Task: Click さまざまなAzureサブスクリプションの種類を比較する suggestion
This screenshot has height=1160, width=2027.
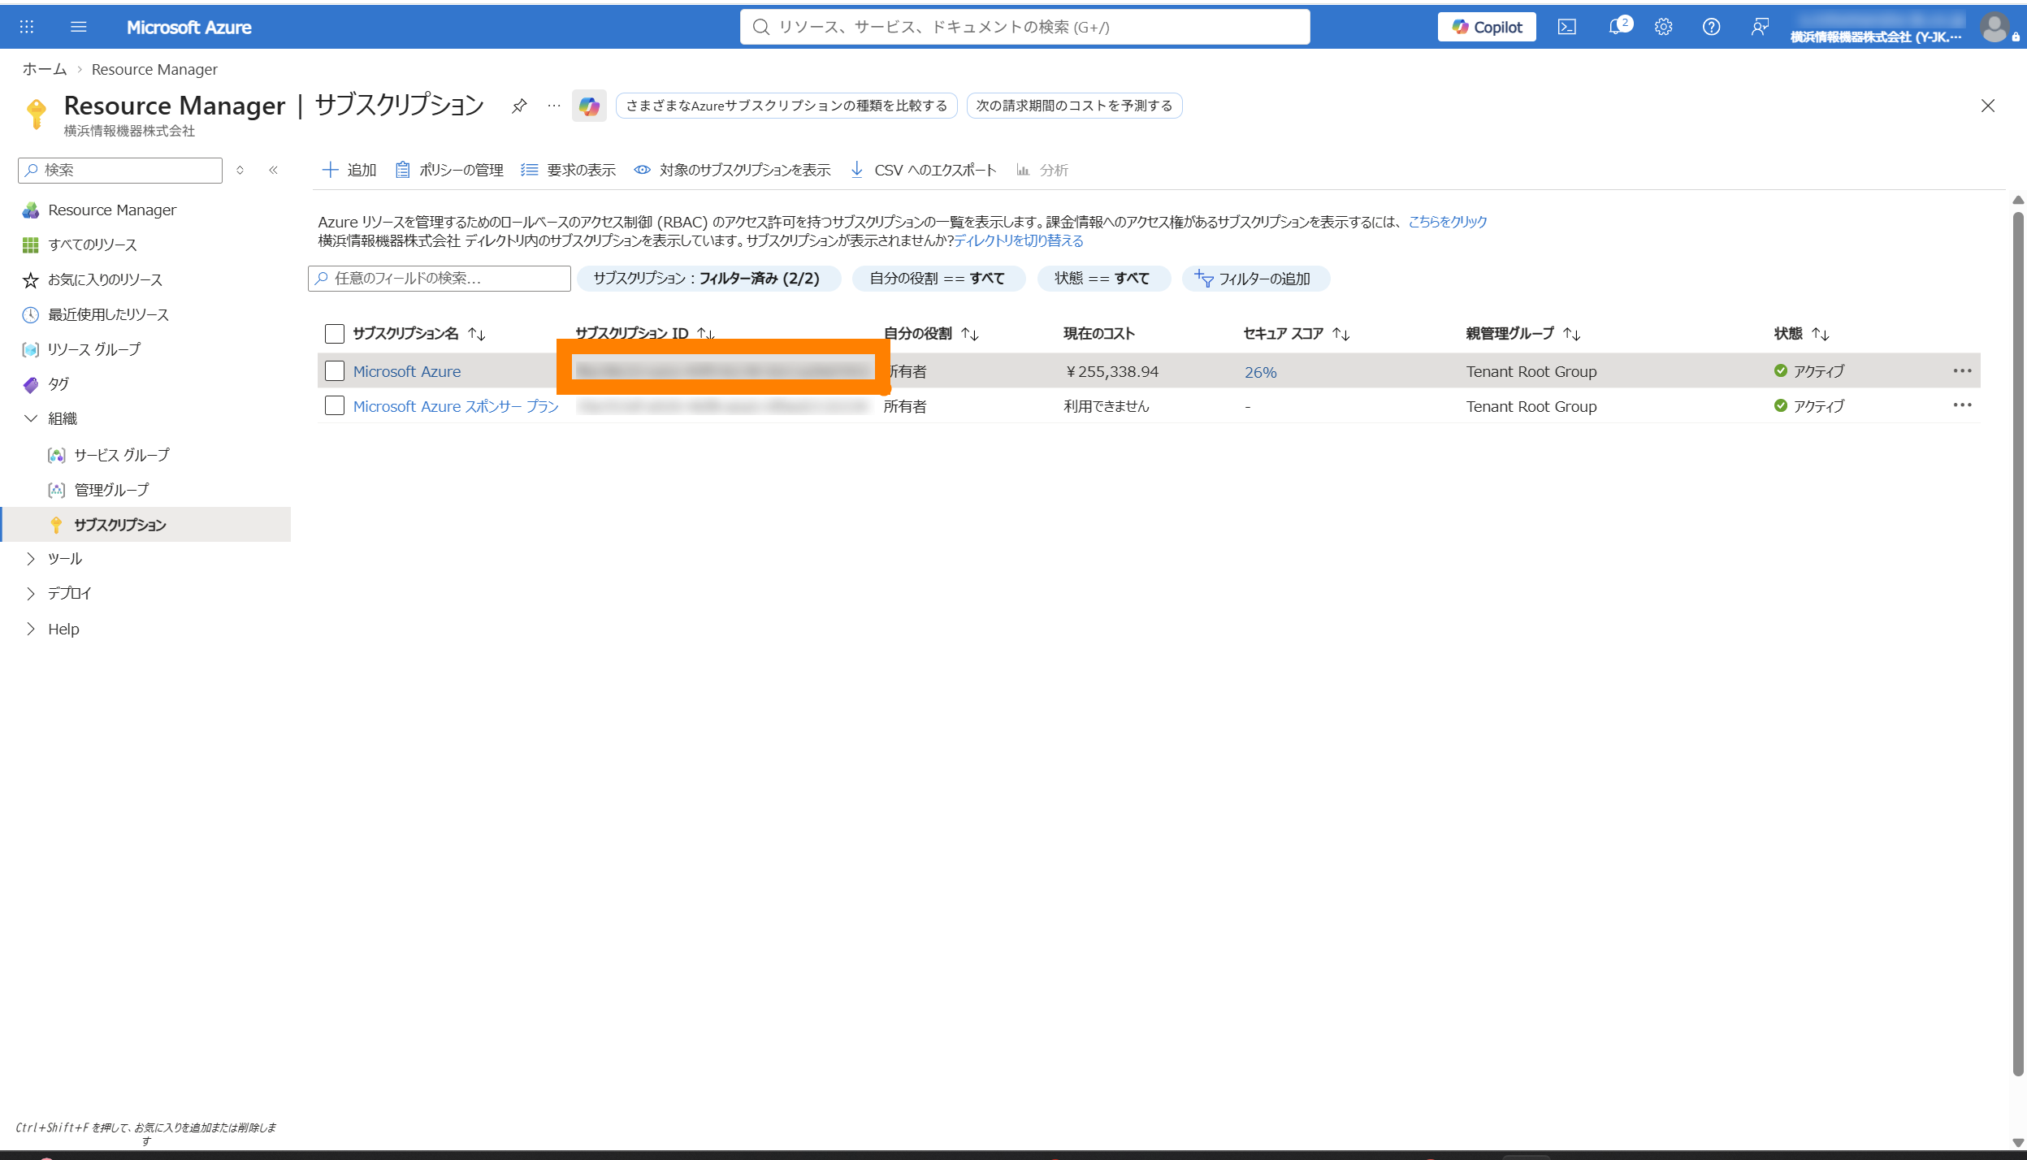Action: tap(786, 106)
